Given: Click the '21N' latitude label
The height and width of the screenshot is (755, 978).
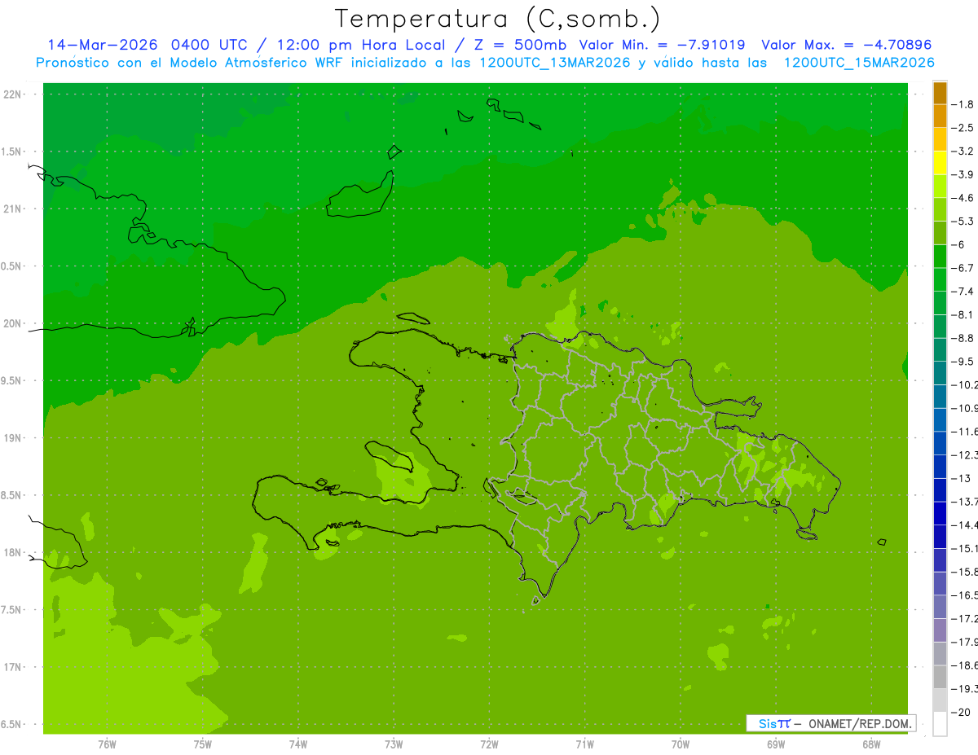Looking at the screenshot, I should point(13,209).
